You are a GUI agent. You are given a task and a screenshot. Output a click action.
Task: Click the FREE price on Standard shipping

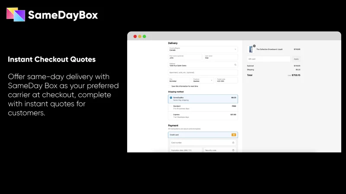coord(234,106)
